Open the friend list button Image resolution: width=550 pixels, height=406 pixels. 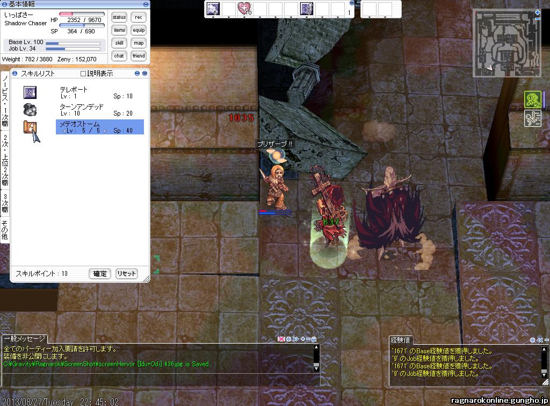point(139,56)
